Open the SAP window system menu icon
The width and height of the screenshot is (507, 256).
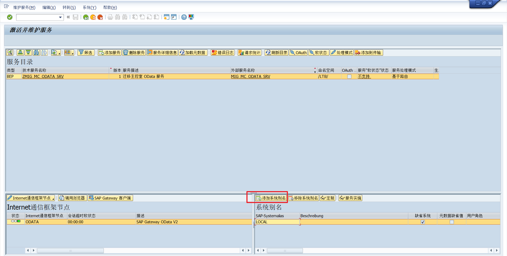coord(6,6)
